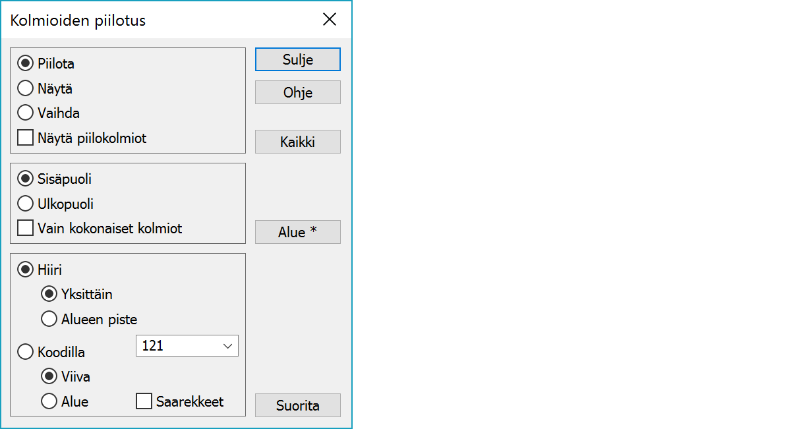The image size is (791, 429).
Task: Switch to Koodilla mode
Action: click(26, 352)
